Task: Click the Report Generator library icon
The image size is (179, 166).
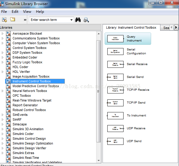Action: (x=8, y=105)
